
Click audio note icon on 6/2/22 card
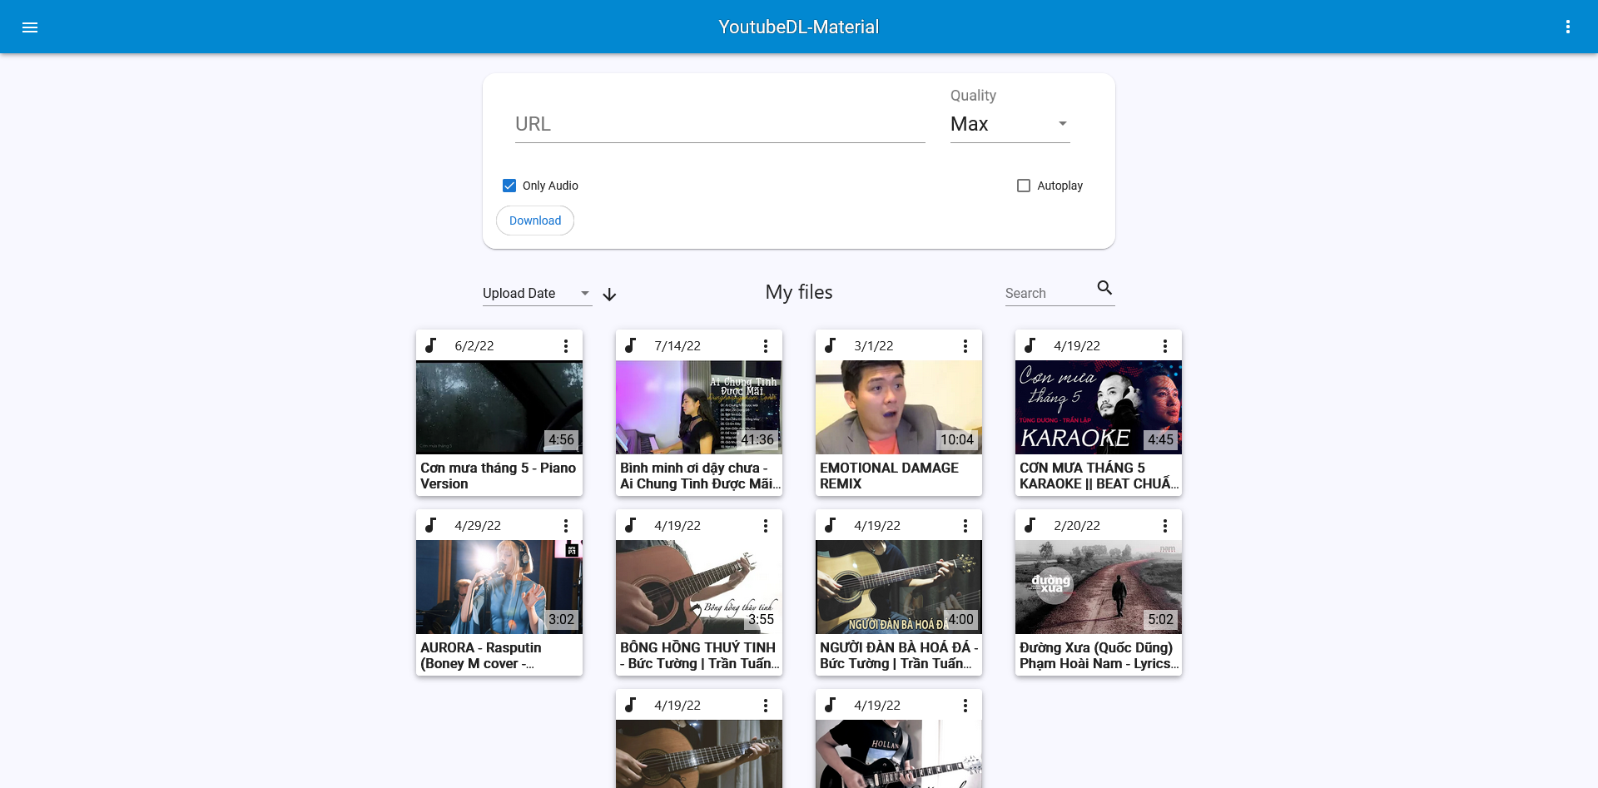click(431, 345)
